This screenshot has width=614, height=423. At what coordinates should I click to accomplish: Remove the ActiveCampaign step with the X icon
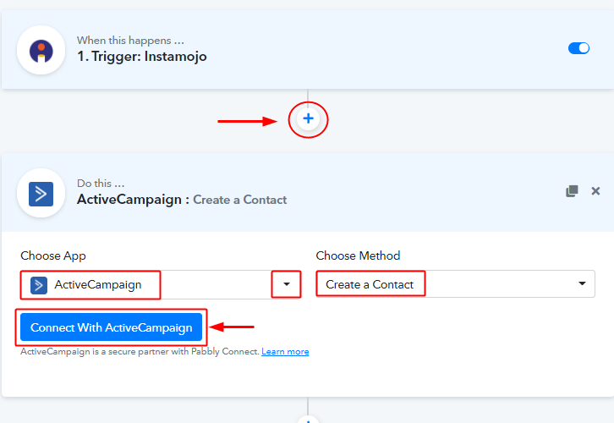tap(595, 190)
